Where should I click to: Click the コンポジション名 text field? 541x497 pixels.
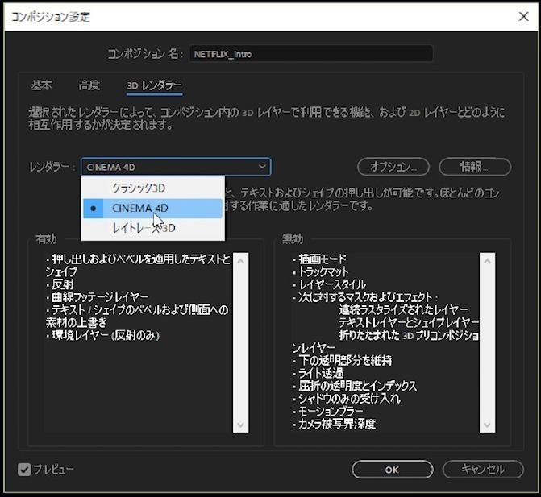pyautogui.click(x=310, y=54)
